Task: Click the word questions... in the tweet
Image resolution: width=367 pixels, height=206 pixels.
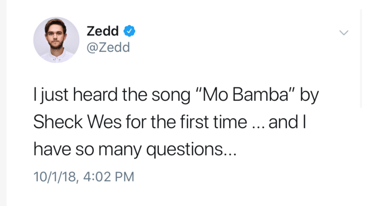Action: pyautogui.click(x=191, y=150)
